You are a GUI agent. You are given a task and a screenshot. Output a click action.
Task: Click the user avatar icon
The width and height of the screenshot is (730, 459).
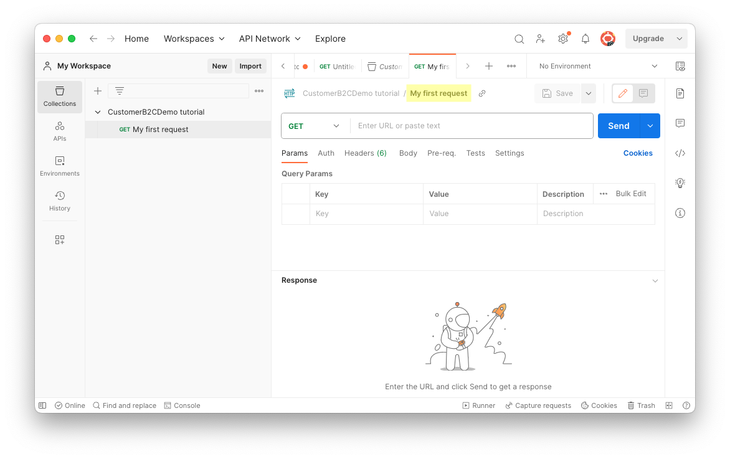[x=607, y=39]
